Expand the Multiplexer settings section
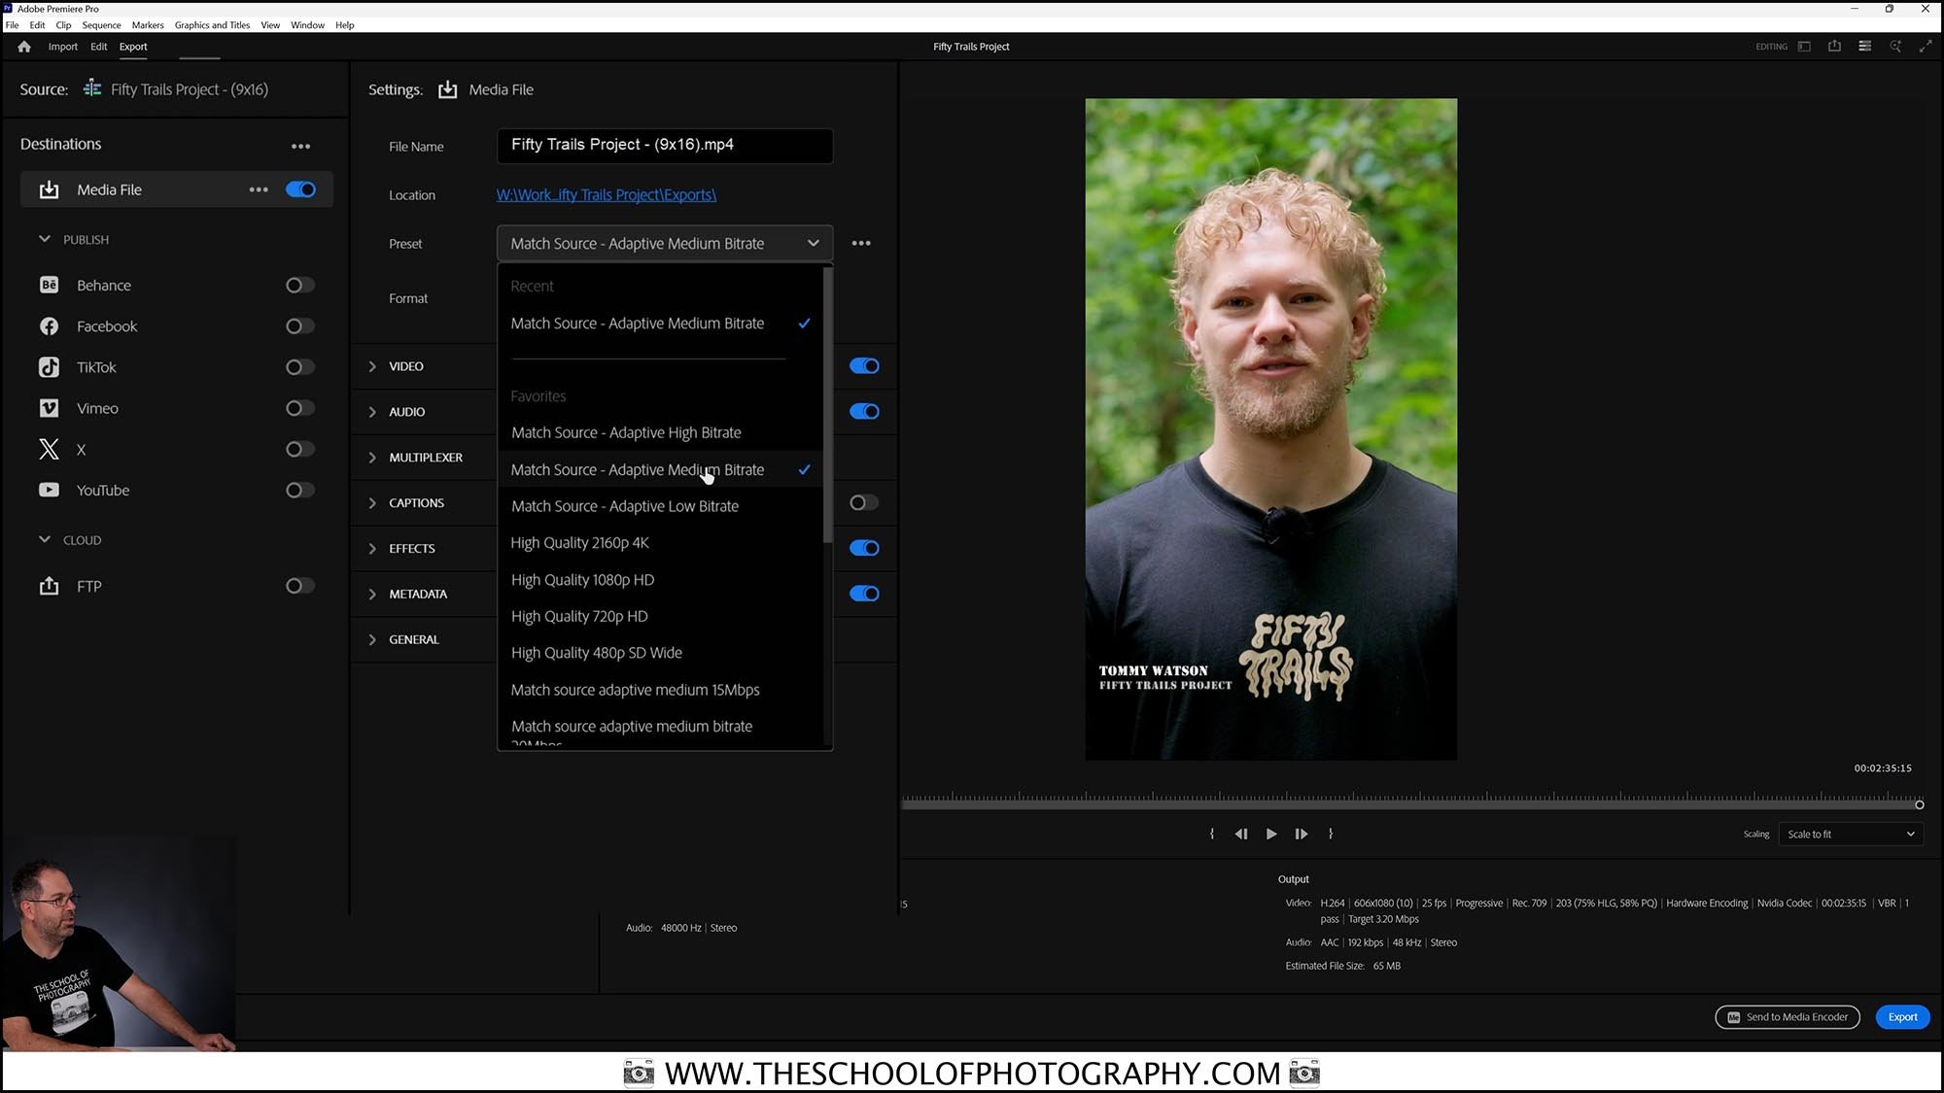1944x1093 pixels. click(x=372, y=457)
